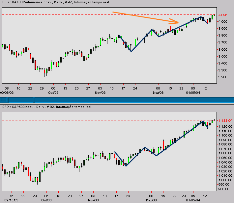
Task: Click the Out/06 date label on DAX chart
Action: (53, 93)
